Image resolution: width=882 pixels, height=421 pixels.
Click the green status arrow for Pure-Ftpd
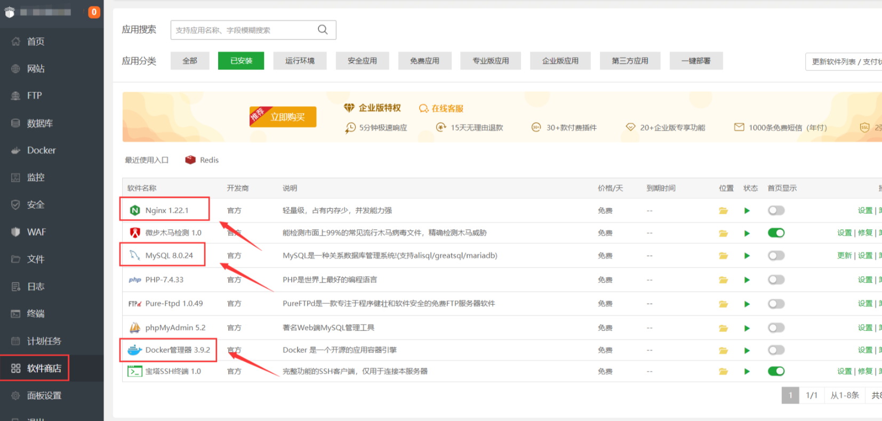coord(747,304)
